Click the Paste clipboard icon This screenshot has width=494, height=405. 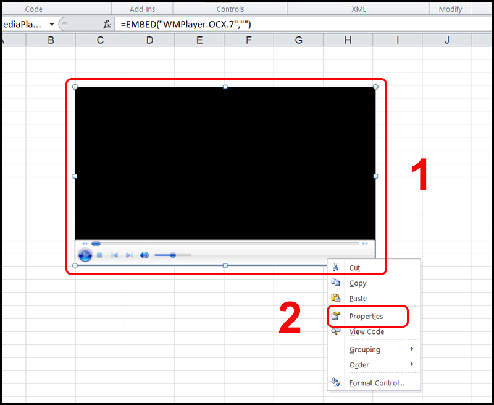pos(335,297)
